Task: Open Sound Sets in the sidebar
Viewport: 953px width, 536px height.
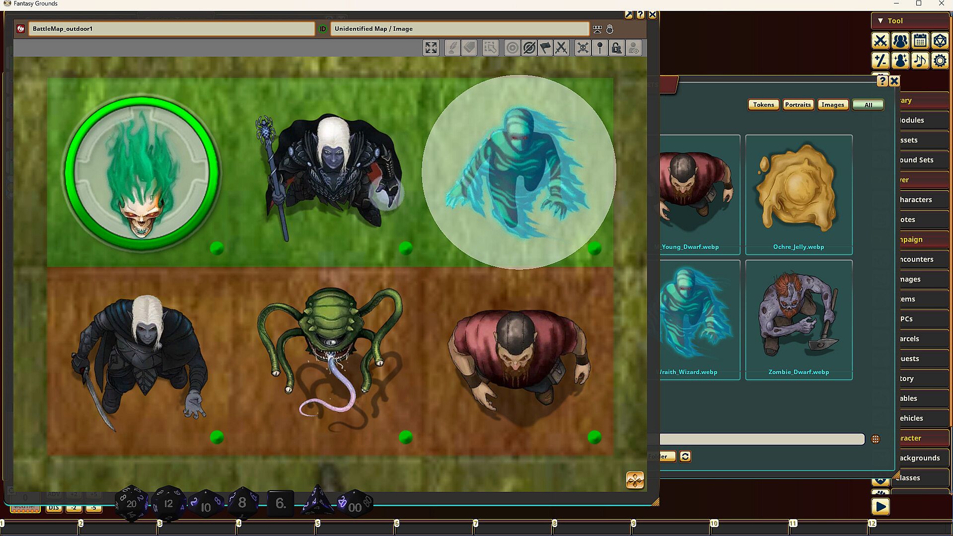Action: [924, 160]
